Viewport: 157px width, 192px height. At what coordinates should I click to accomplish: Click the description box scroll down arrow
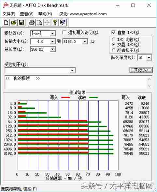(x=149, y=86)
